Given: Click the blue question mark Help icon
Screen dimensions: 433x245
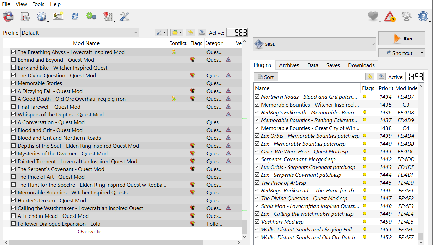Looking at the screenshot, I should [423, 16].
